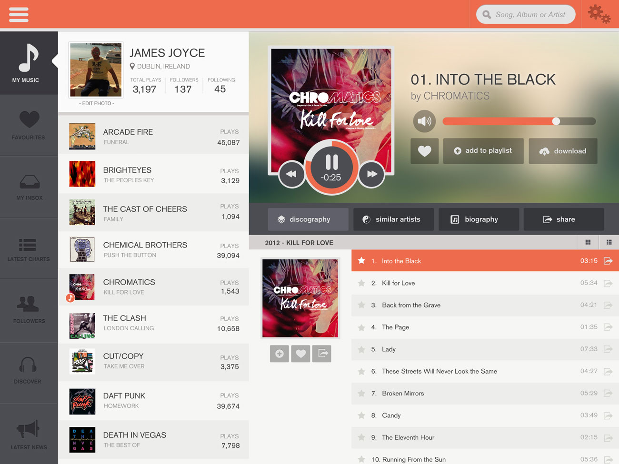Star the Candy track
Viewport: 619px width, 464px height.
pyautogui.click(x=361, y=415)
